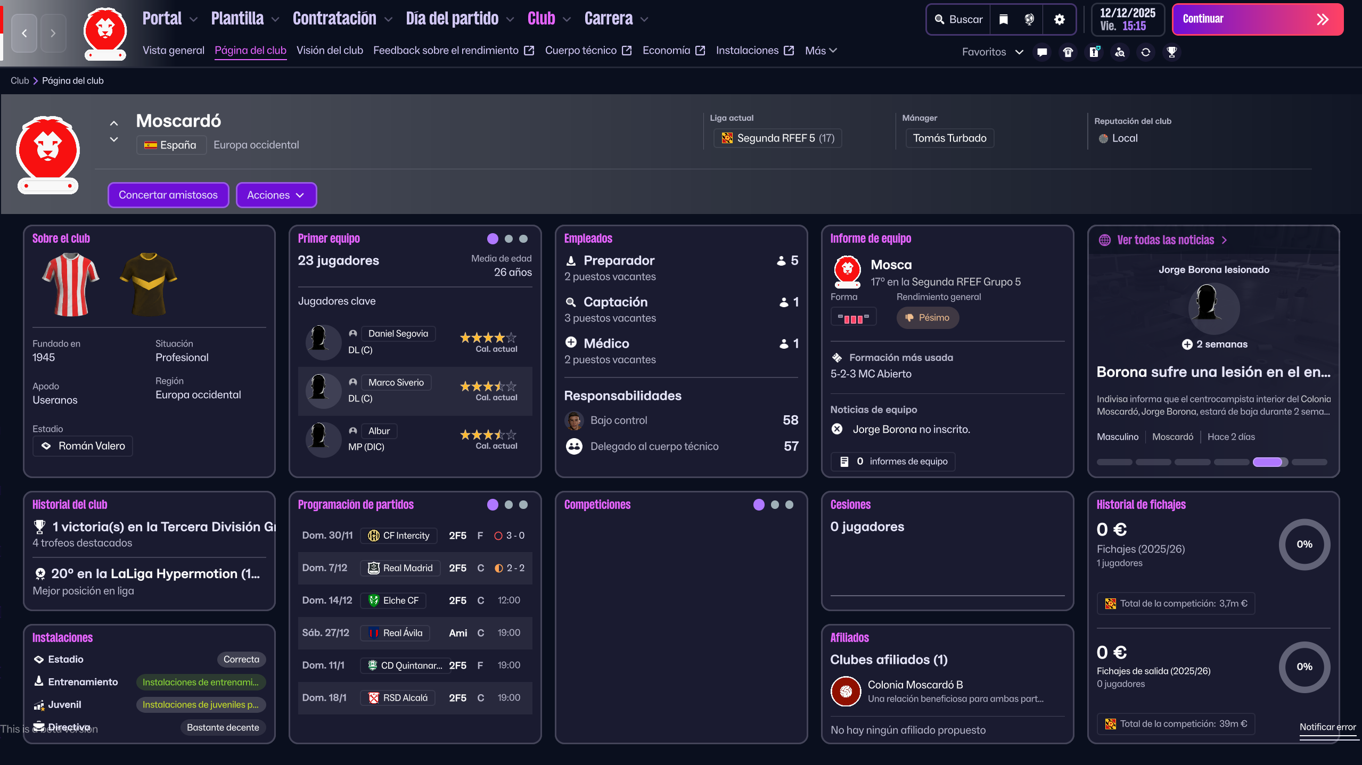Click the world globe icon
The width and height of the screenshot is (1362, 765).
point(1029,20)
